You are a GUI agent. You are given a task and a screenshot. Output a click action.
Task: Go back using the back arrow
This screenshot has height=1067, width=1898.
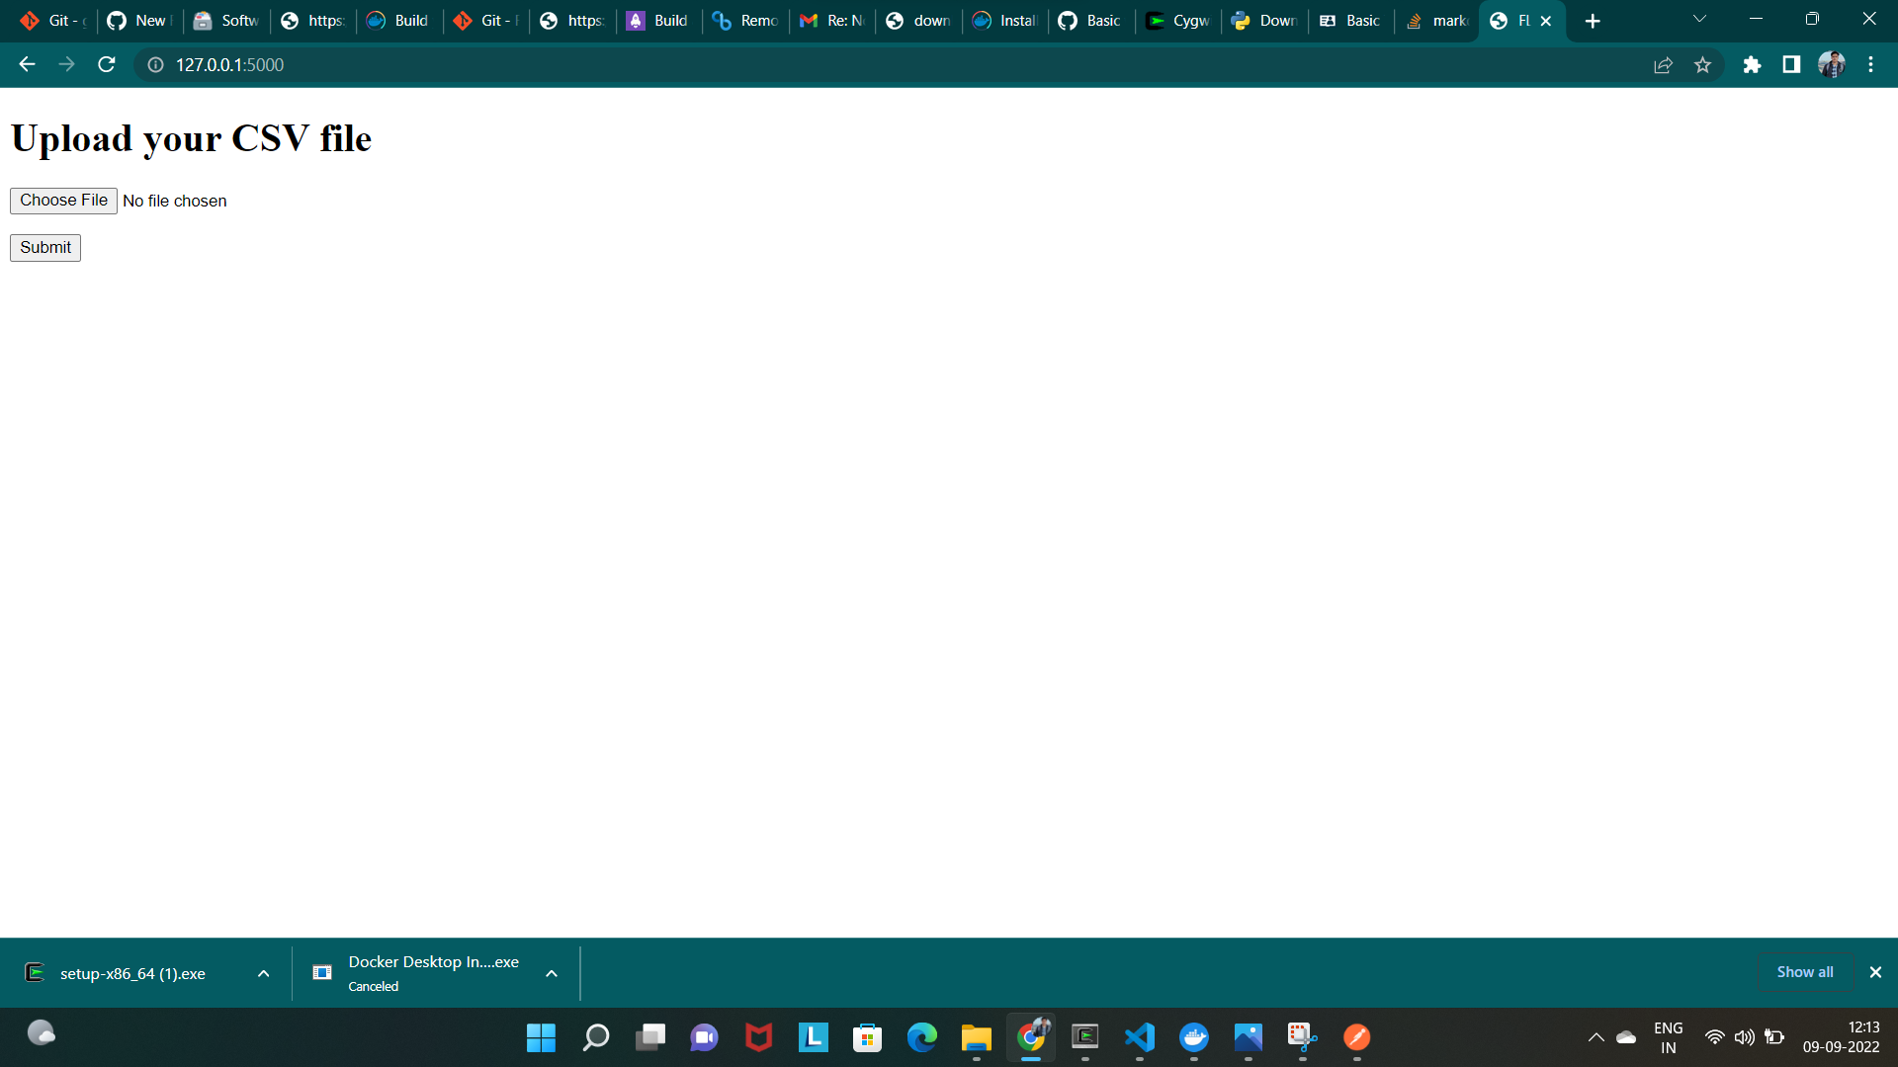27,65
